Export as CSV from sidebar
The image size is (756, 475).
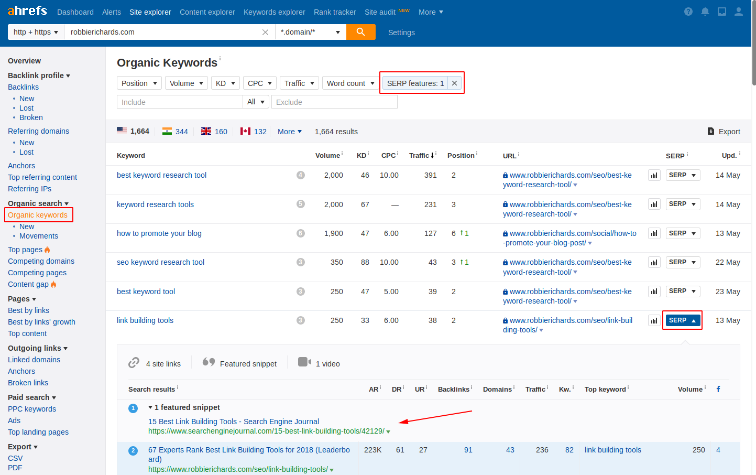[x=15, y=458]
